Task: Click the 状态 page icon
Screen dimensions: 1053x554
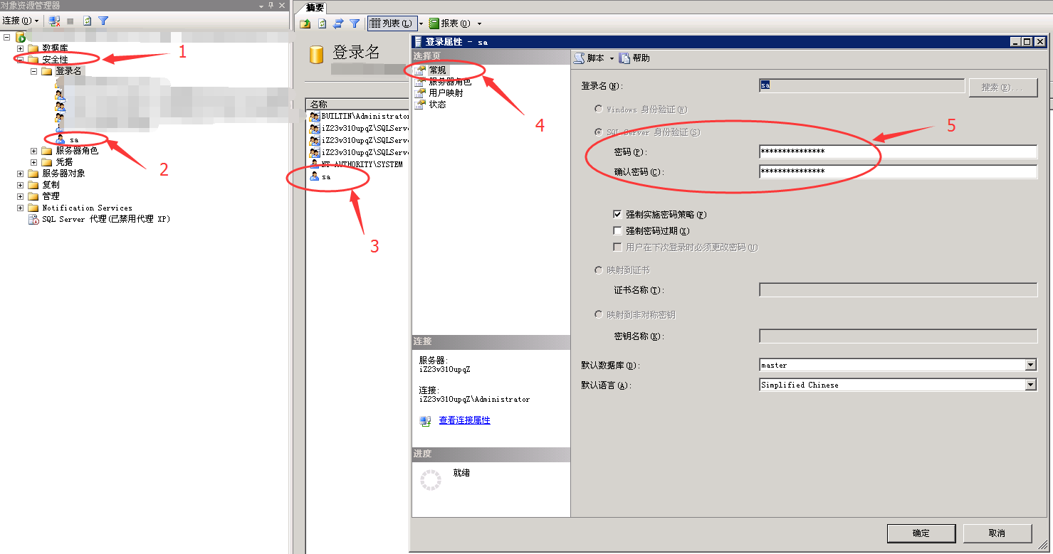Action: click(x=420, y=105)
